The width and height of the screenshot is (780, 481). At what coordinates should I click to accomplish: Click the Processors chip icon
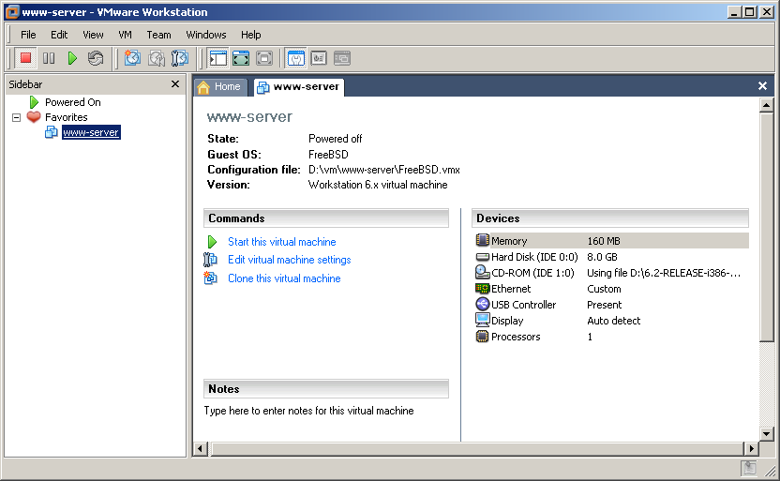click(x=483, y=337)
